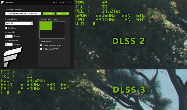Select bottom-right overlay screen location

pyautogui.click(x=58, y=34)
